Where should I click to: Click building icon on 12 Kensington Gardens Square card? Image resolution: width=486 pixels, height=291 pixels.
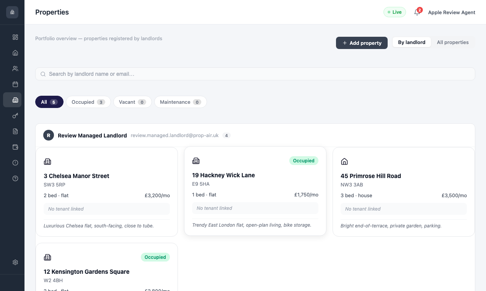coord(47,257)
